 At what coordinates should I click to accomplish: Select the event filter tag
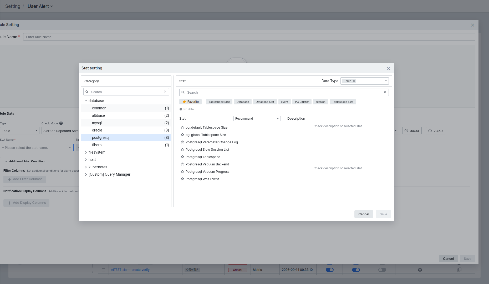[284, 102]
